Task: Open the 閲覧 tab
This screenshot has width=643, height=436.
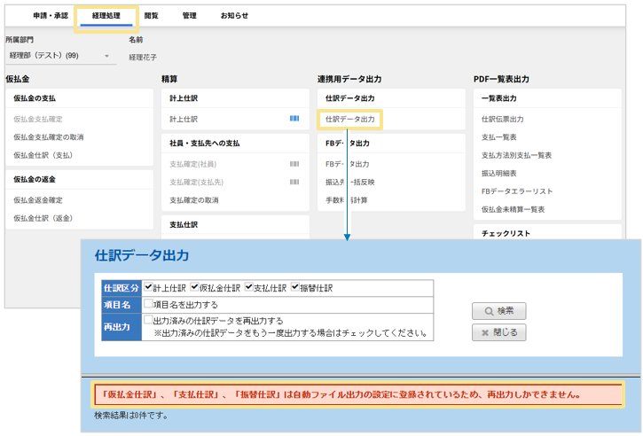Action: coord(152,15)
